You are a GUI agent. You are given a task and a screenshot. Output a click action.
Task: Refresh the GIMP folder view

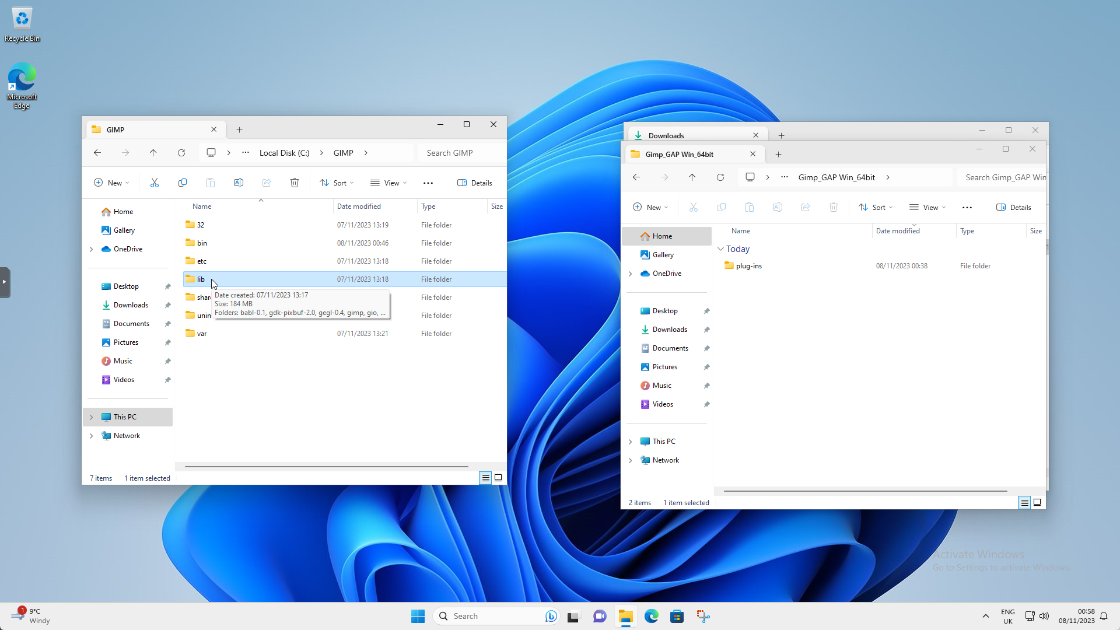point(181,153)
